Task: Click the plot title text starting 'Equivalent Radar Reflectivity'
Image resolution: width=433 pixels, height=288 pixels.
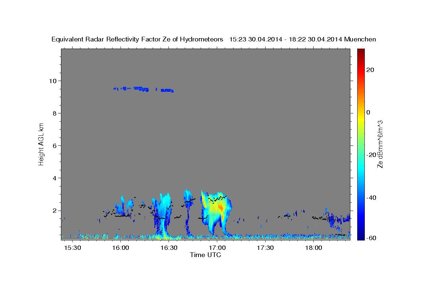Action: [x=214, y=39]
